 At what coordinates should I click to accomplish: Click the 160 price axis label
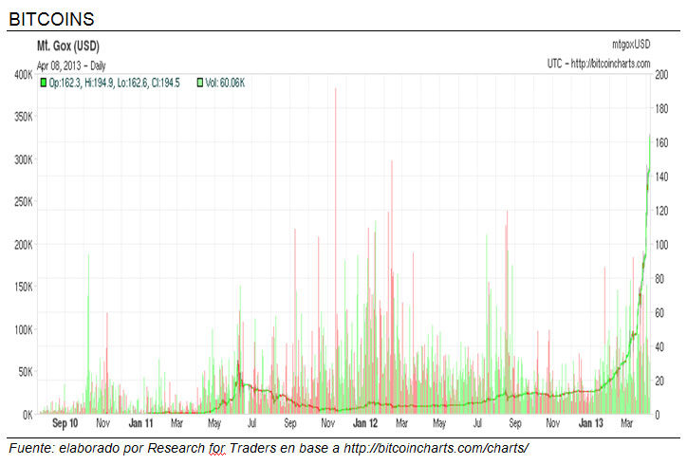click(x=661, y=142)
